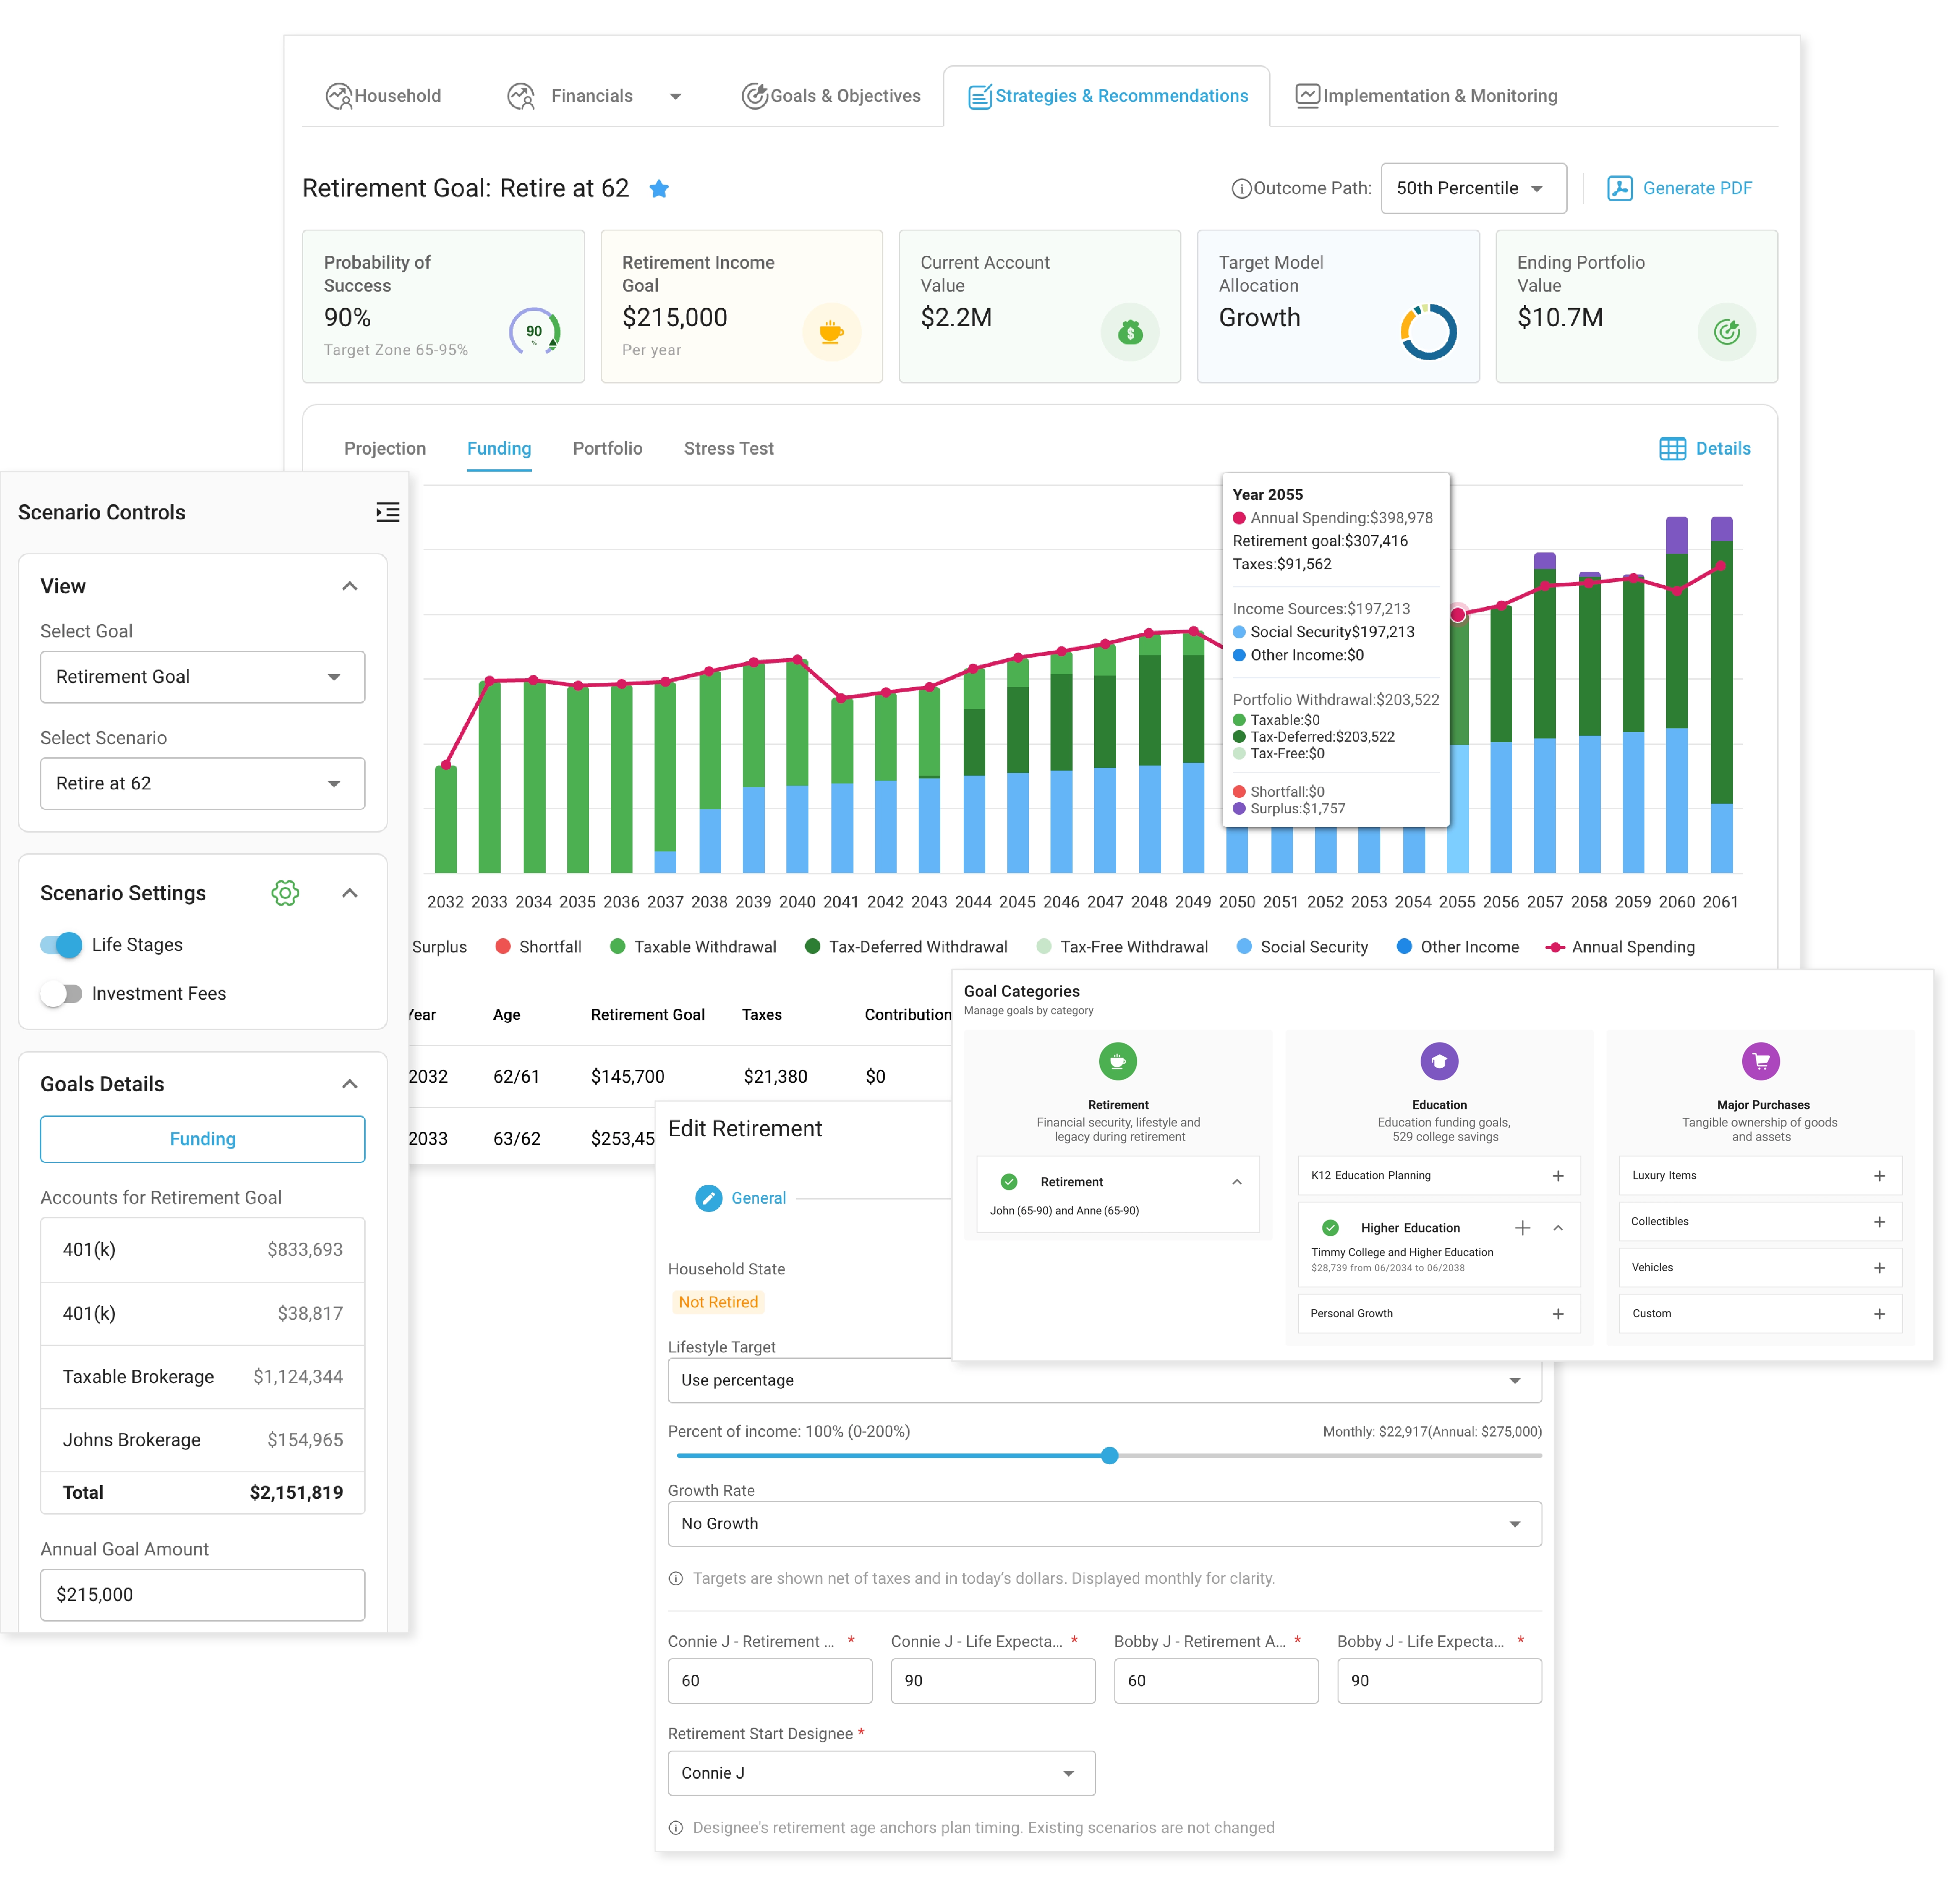Click the Details table icon
1960x1904 pixels.
pyautogui.click(x=1672, y=448)
